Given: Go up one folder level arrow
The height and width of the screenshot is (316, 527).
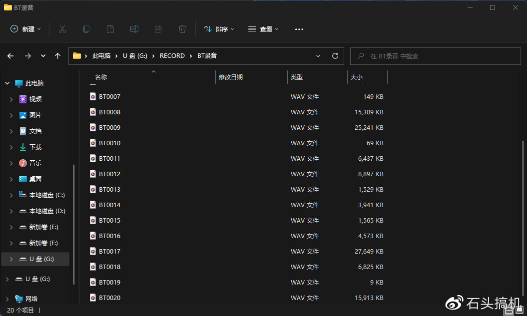Looking at the screenshot, I should tap(58, 56).
